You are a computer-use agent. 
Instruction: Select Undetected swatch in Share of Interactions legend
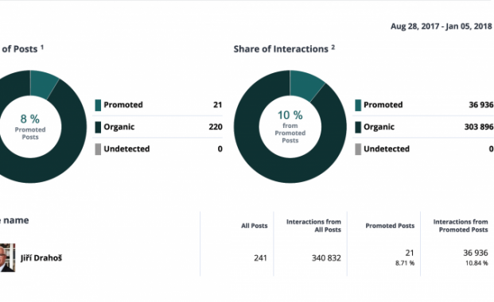point(358,149)
